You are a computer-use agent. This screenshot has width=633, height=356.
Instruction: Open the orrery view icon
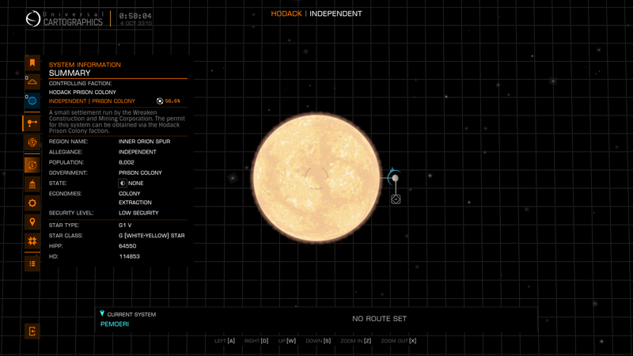point(32,142)
